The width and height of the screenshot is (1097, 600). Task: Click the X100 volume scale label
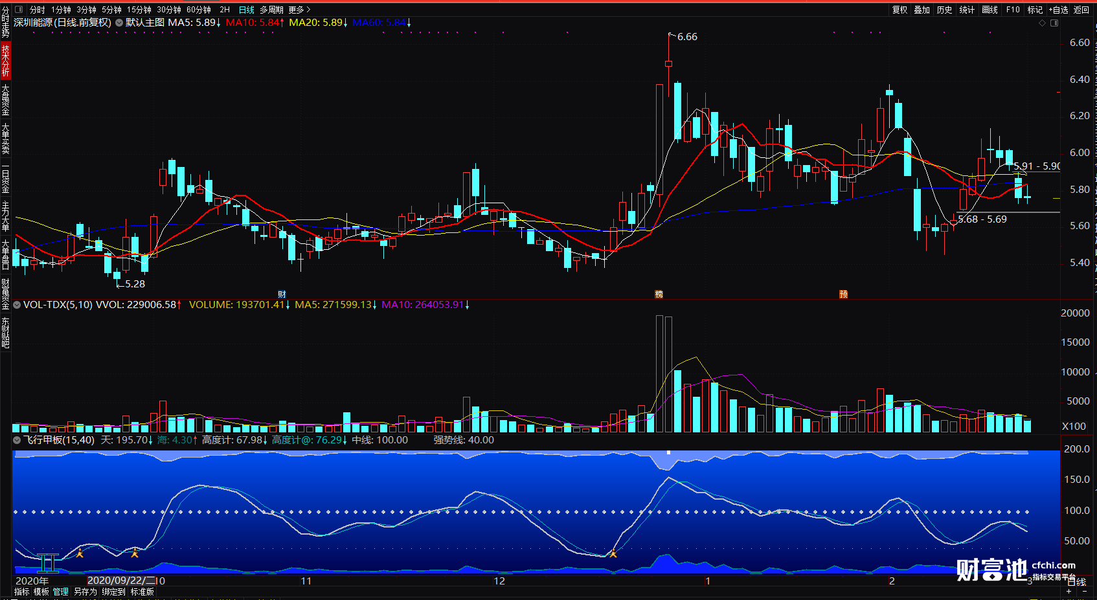1074,427
